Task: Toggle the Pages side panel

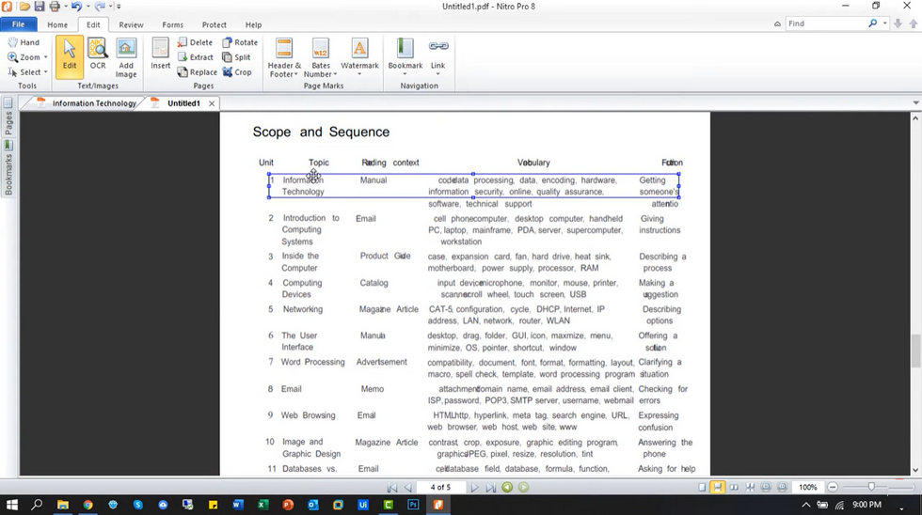Action: click(8, 124)
